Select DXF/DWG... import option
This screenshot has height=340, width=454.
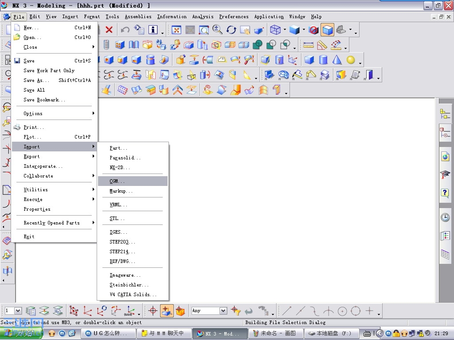pos(133,261)
